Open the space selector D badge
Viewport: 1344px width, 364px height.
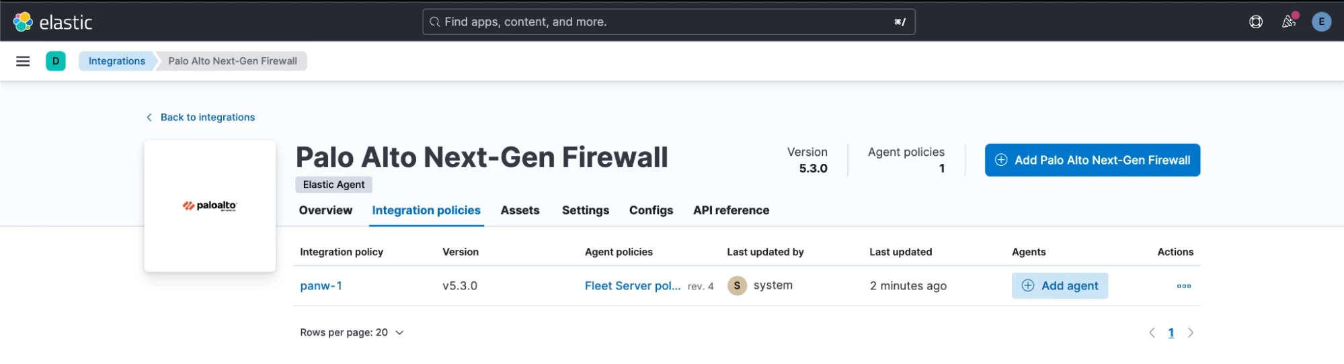tap(56, 61)
